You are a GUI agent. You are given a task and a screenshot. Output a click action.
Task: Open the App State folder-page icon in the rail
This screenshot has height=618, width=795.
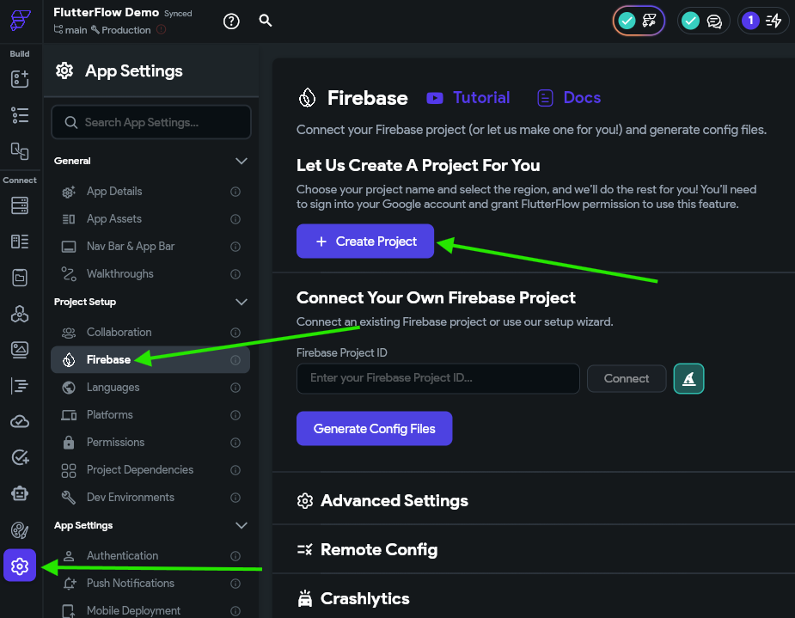click(20, 278)
